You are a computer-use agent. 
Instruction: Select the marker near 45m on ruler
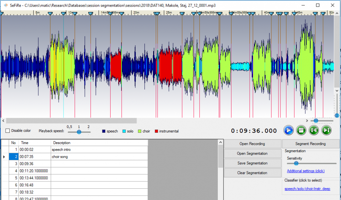[x=294, y=14]
